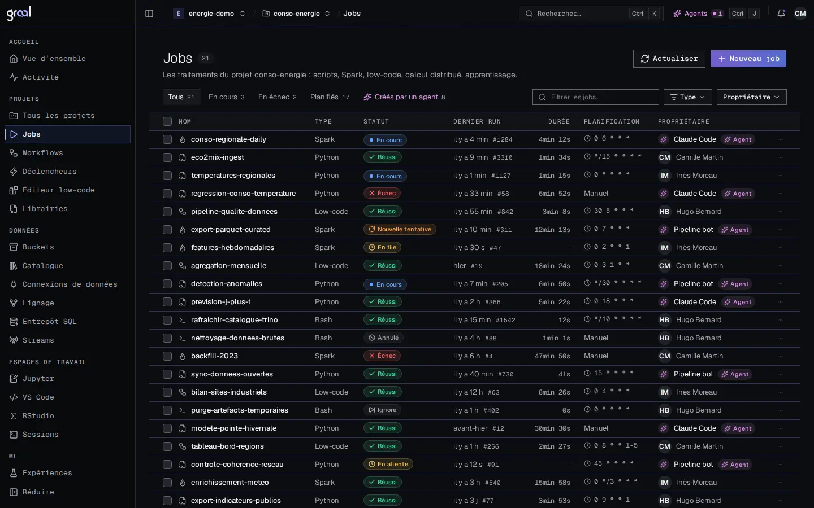Open the prevision-j-plus-1 job
The image size is (814, 508).
click(221, 302)
